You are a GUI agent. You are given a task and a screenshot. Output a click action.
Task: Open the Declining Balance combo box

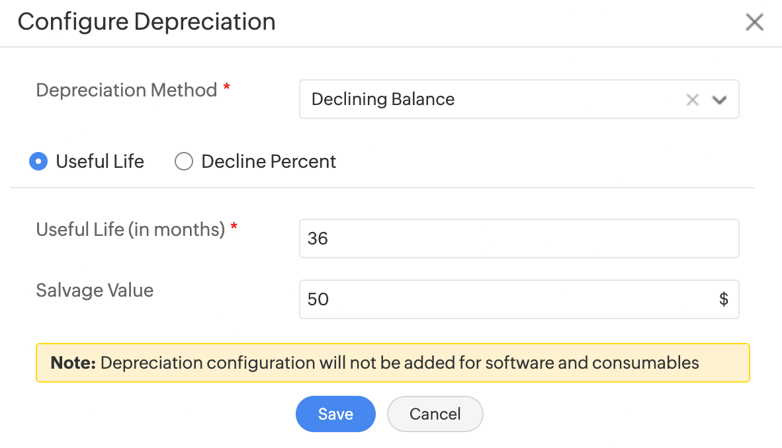click(490, 100)
